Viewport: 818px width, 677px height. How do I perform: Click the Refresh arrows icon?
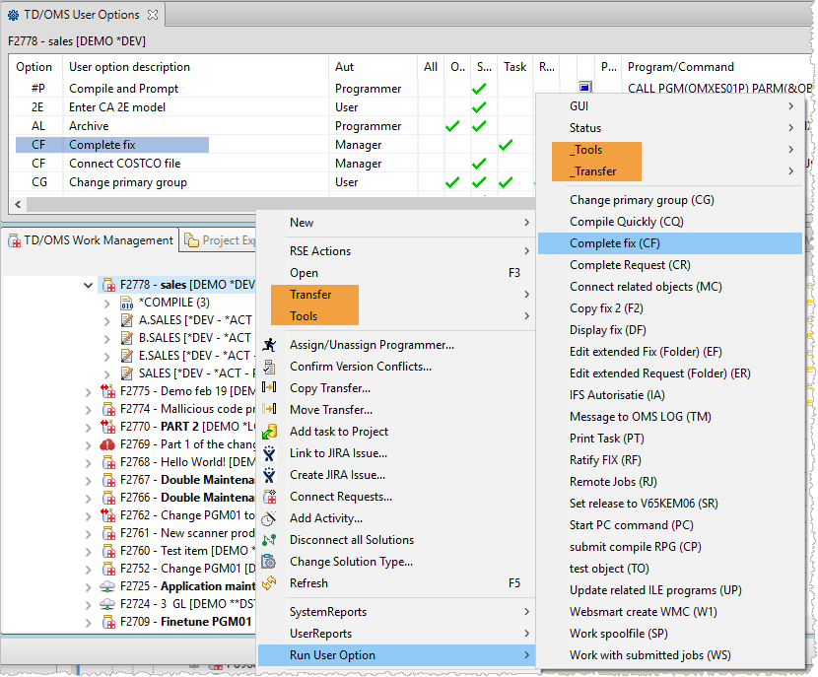[269, 583]
